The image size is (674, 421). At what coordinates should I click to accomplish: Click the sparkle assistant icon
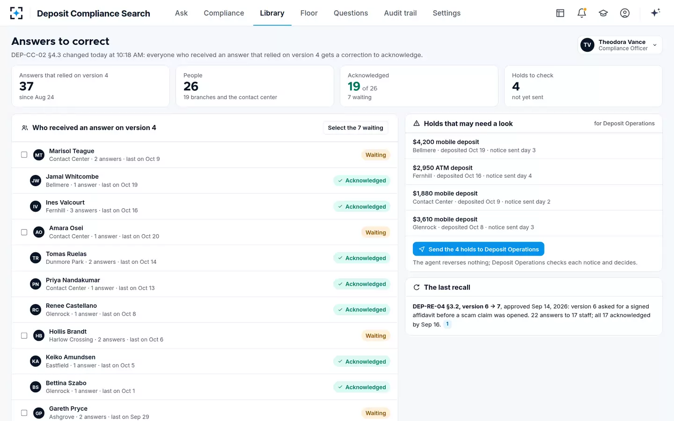[x=655, y=13]
